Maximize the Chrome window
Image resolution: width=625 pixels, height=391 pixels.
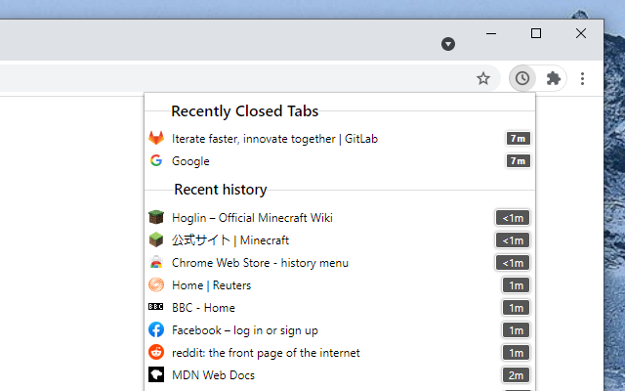point(536,33)
